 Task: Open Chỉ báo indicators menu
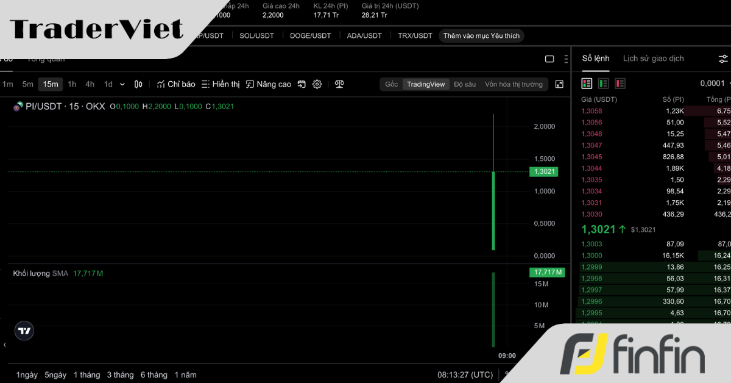click(176, 84)
